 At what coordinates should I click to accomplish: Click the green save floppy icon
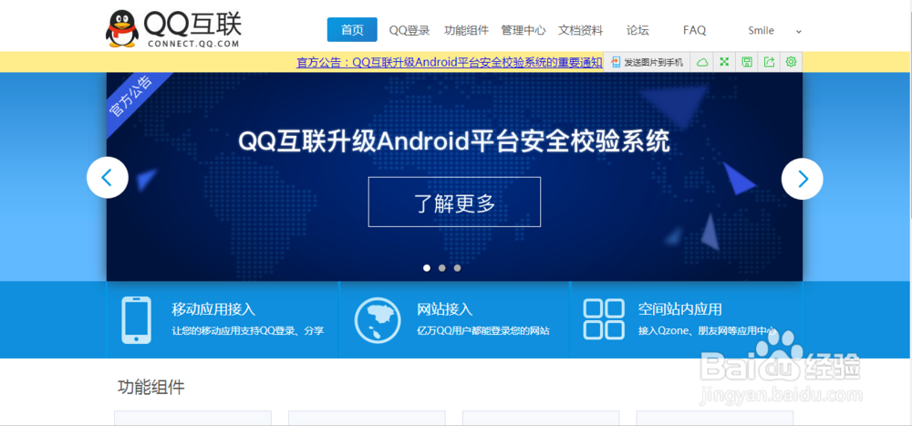tap(747, 62)
